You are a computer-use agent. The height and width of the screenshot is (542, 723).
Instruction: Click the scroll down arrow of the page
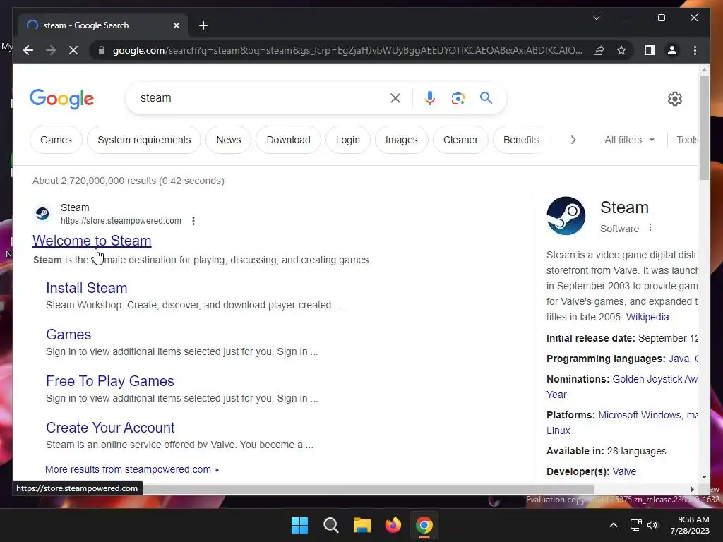point(704,477)
